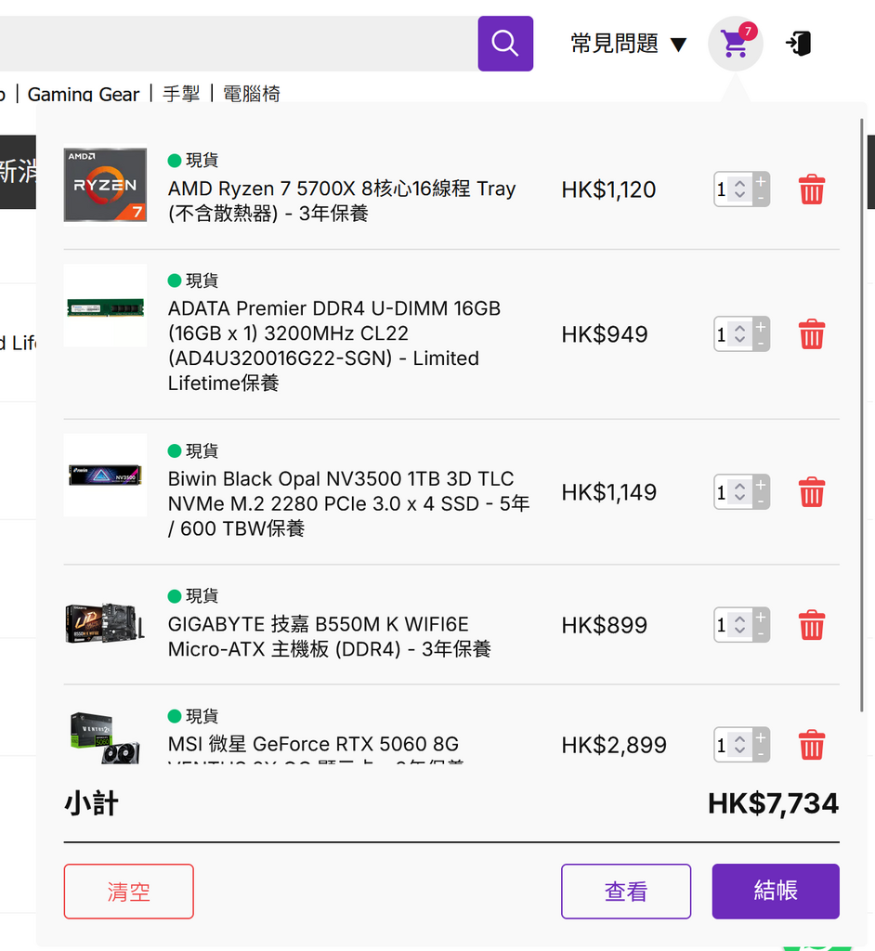Click the HK$7,734 subtotal amount
This screenshot has width=875, height=951.
click(773, 803)
